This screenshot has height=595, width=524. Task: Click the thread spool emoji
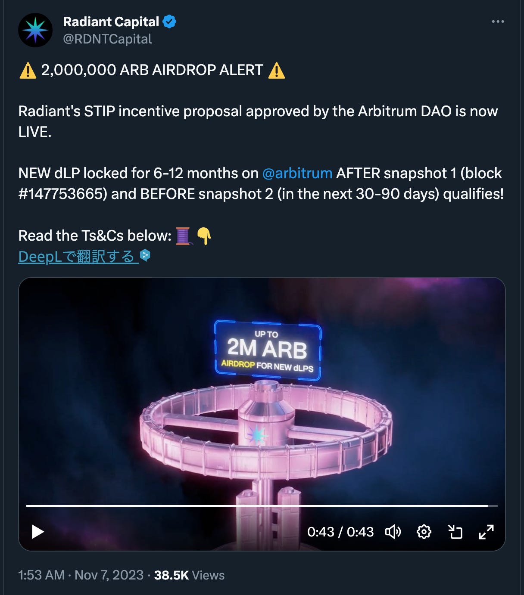tap(183, 236)
